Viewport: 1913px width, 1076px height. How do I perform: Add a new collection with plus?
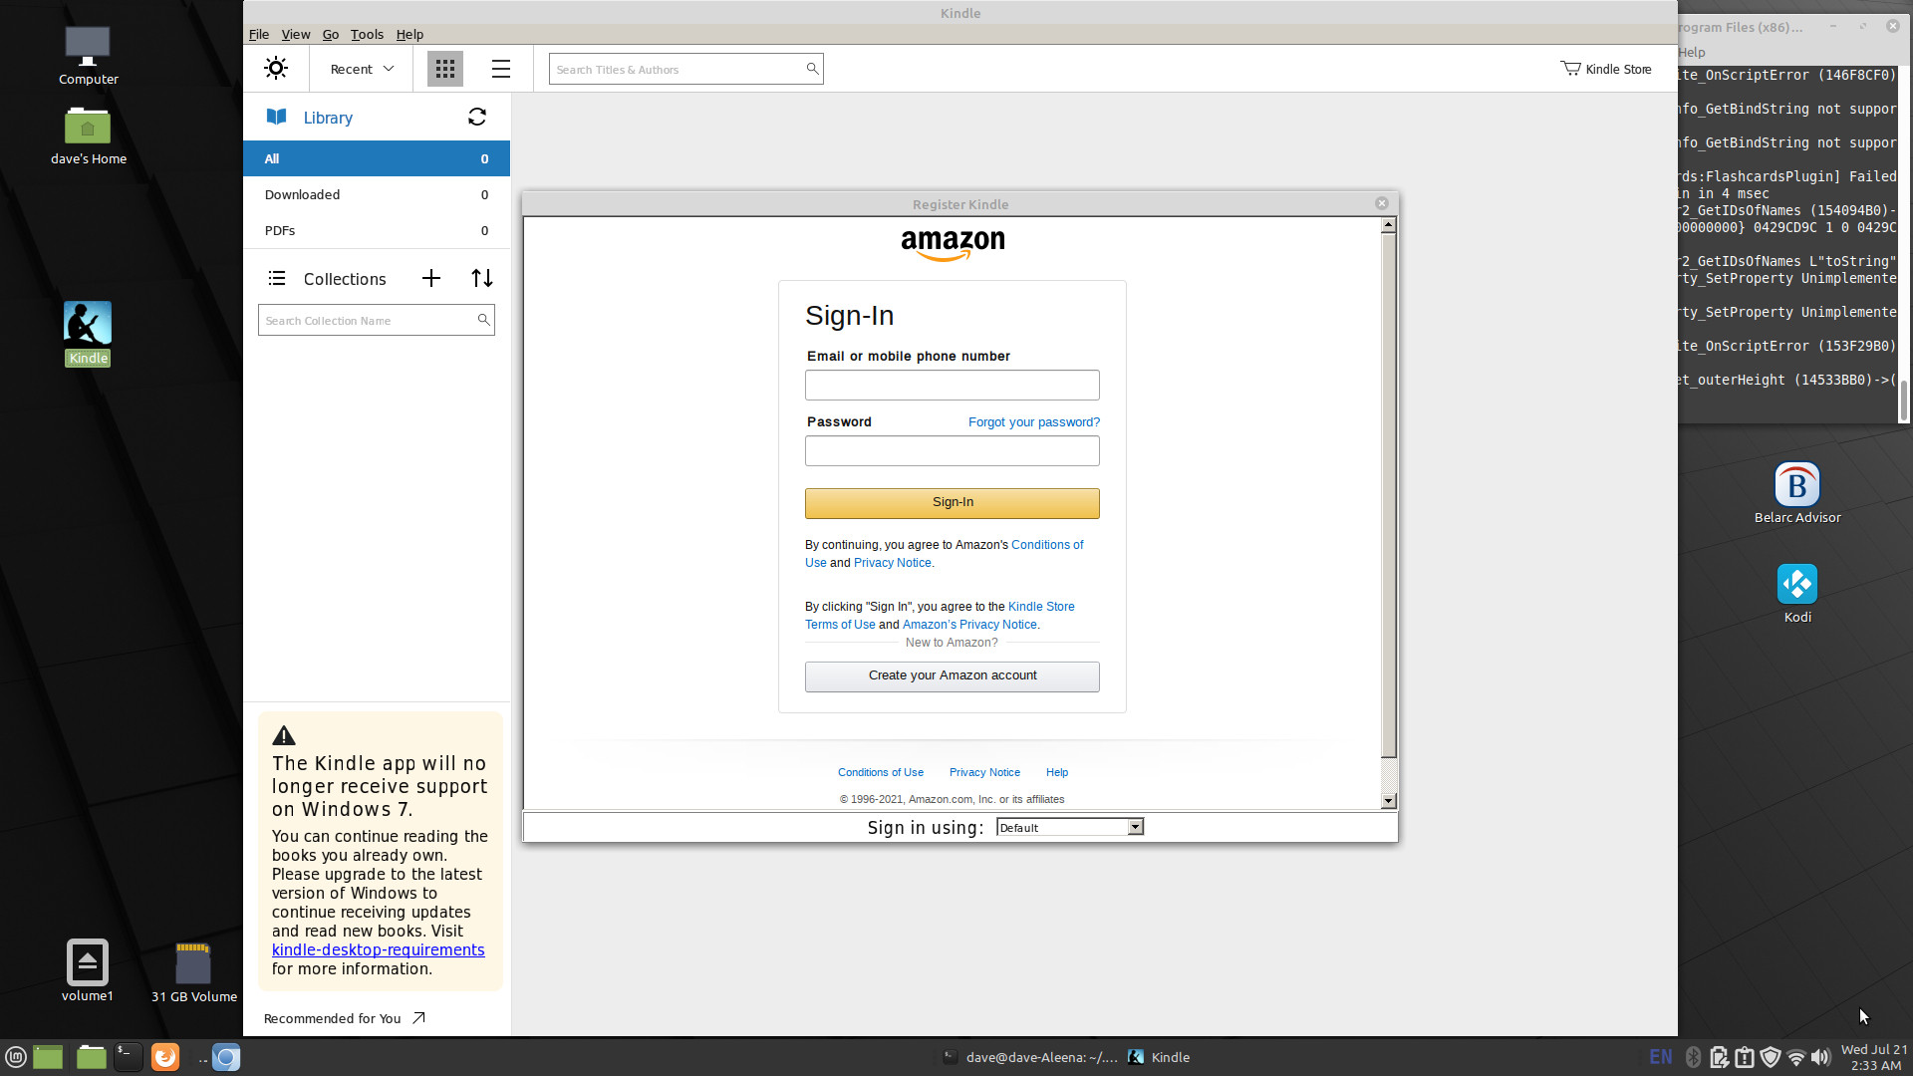tap(431, 278)
